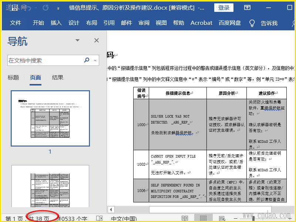Click the 登录 sign-in button
The image size is (296, 222).
pyautogui.click(x=224, y=7)
